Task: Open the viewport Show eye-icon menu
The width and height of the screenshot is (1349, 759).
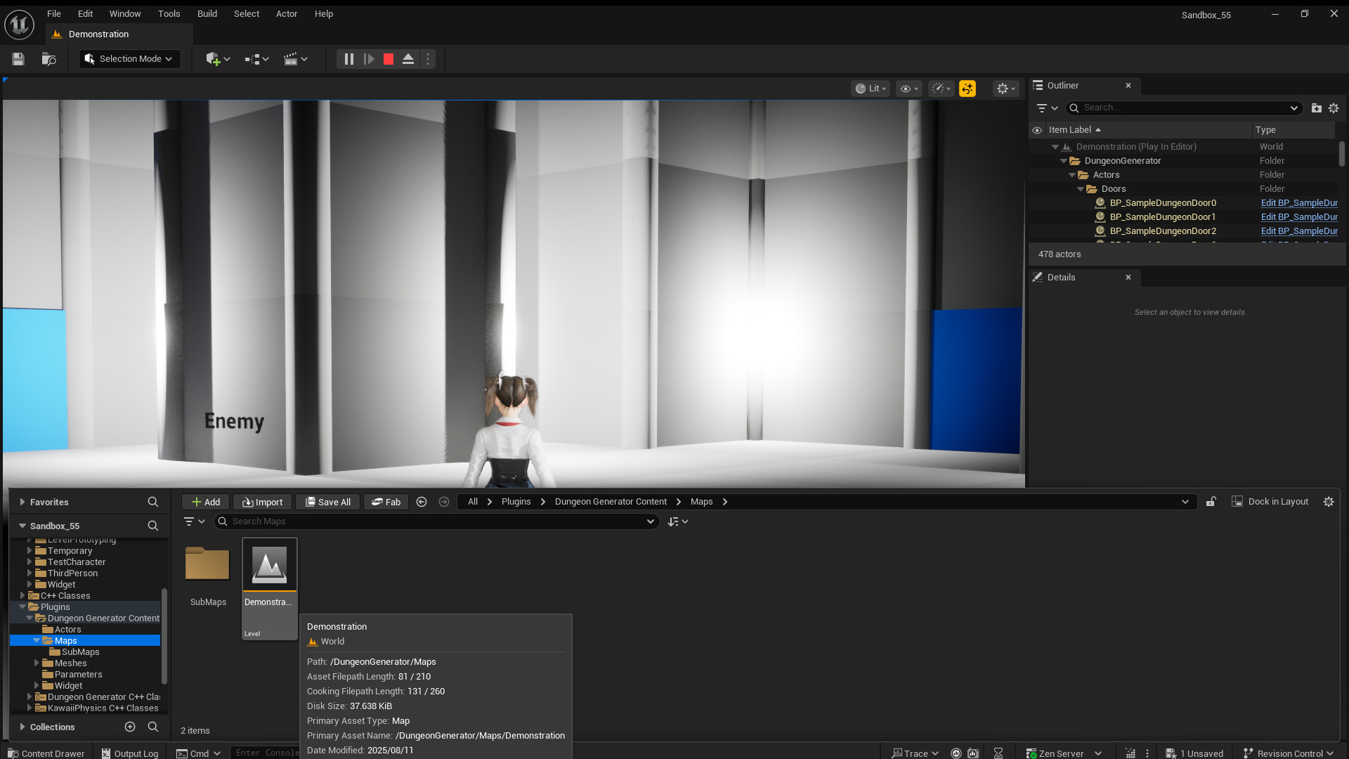Action: click(909, 89)
